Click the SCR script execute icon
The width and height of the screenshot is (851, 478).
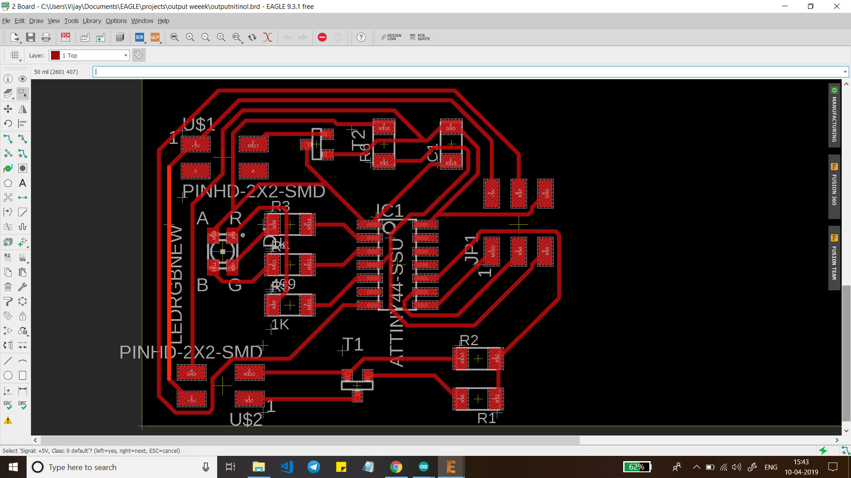point(139,38)
